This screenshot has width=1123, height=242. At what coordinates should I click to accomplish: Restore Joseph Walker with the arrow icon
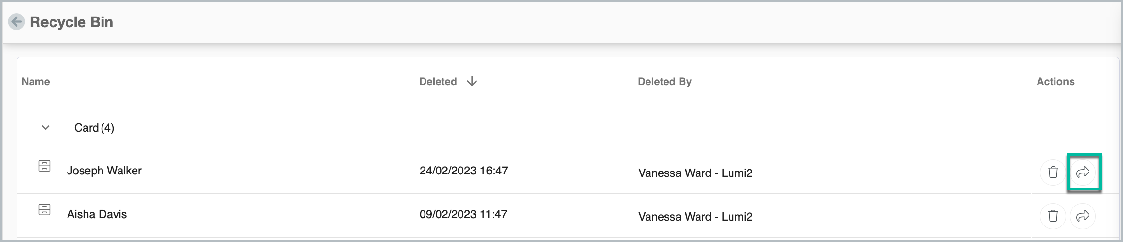coord(1083,172)
